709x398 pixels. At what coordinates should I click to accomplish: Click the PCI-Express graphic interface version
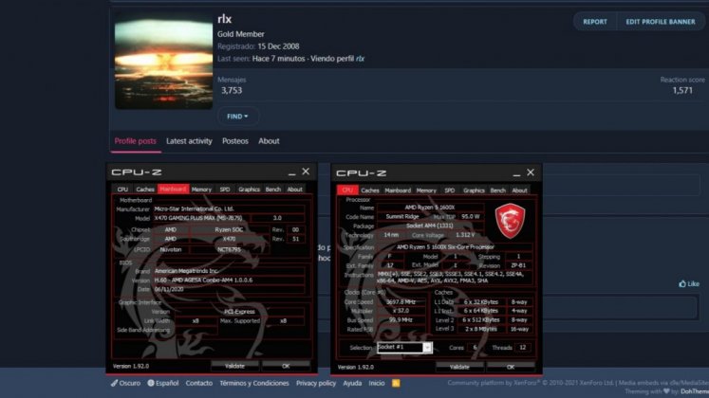[239, 312]
